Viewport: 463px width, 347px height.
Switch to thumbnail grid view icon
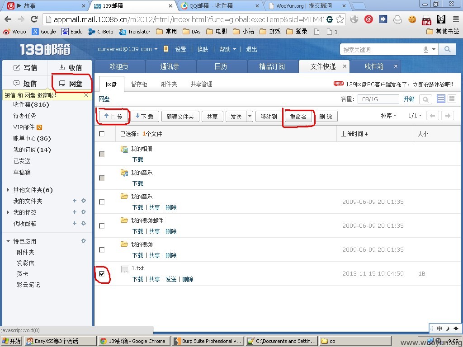point(452,99)
